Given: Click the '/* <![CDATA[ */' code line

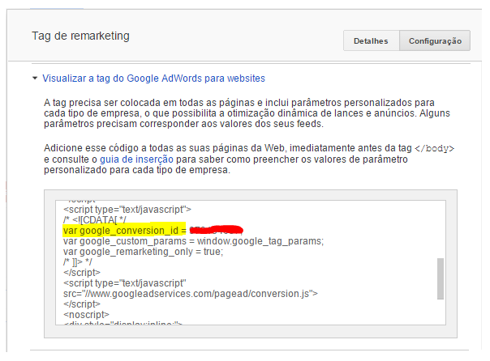Looking at the screenshot, I should [95, 220].
